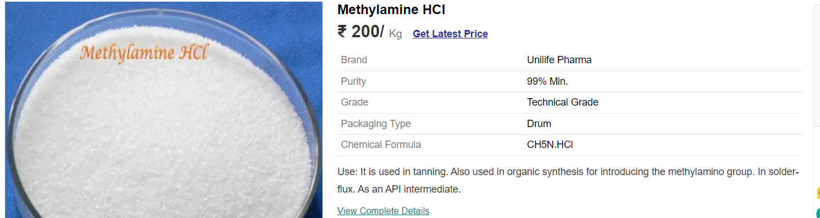Click the Technical Grade value
This screenshot has width=820, height=218.
(x=562, y=102)
